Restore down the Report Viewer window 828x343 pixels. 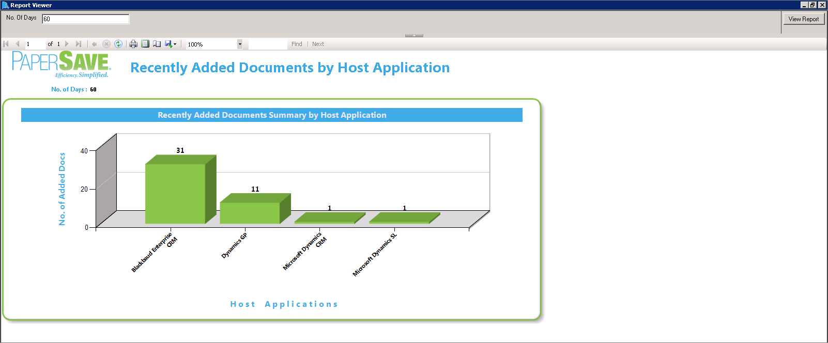pyautogui.click(x=813, y=5)
